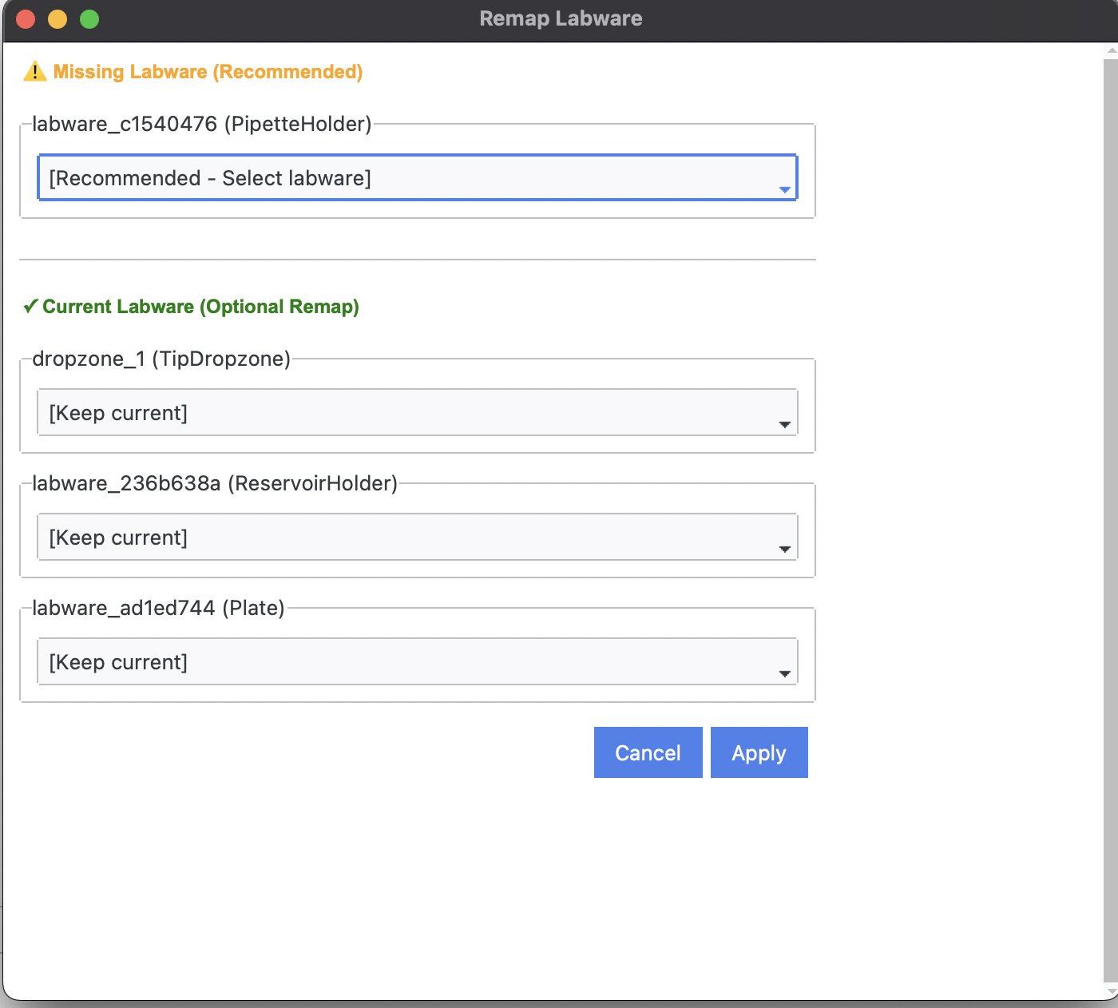Maximize the window with green button
Screen dimensions: 1118x1008
pyautogui.click(x=89, y=19)
